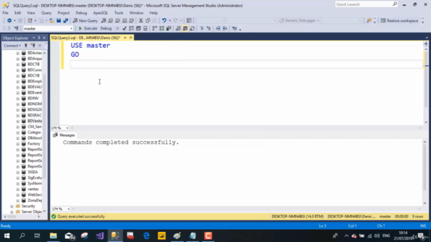This screenshot has width=431, height=242.
Task: Click the Connect plug icon in Object Explorer
Action: [x=26, y=46]
